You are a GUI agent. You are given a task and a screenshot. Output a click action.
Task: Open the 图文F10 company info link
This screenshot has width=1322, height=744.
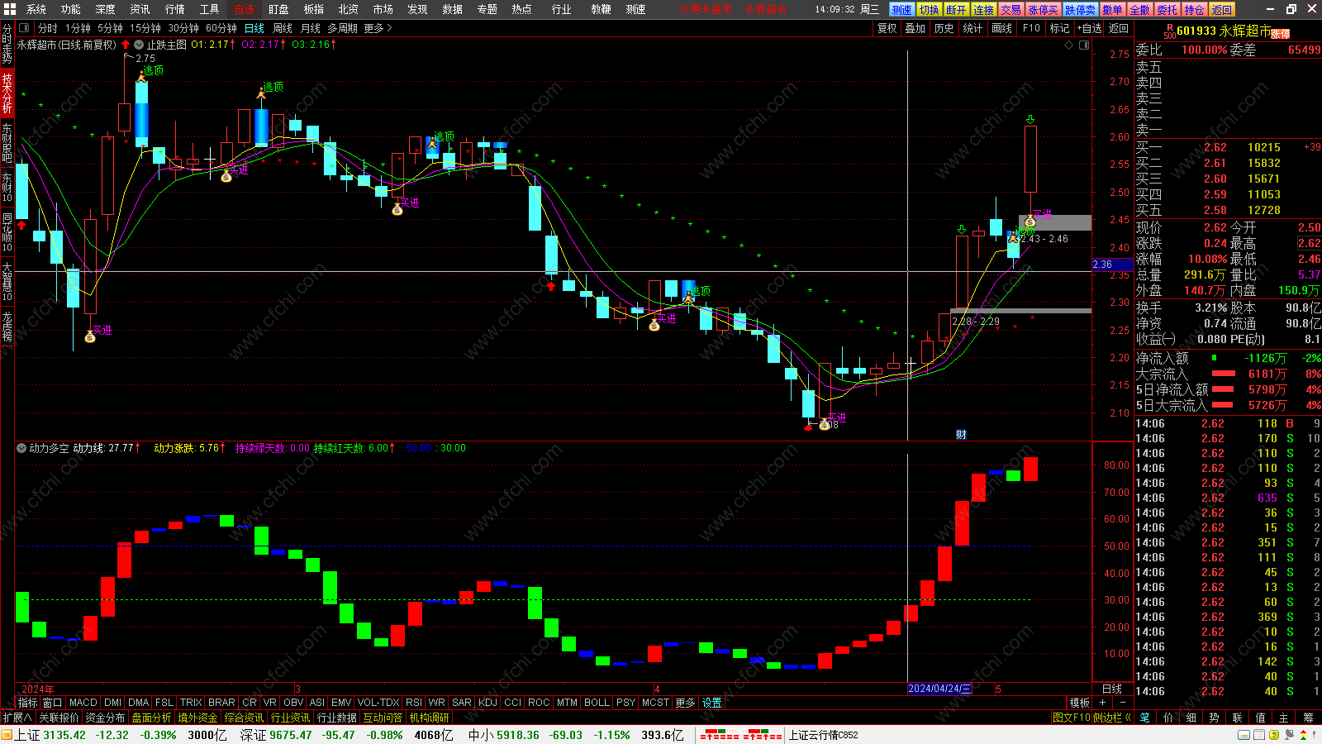pos(1072,718)
